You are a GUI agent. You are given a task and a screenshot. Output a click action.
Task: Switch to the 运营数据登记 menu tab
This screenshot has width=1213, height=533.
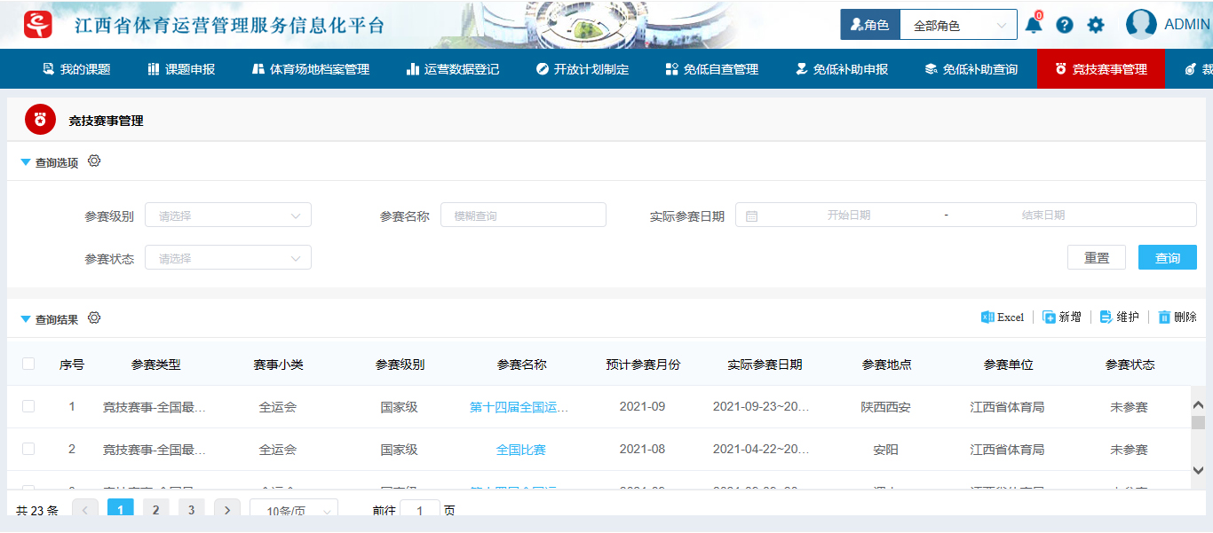452,69
